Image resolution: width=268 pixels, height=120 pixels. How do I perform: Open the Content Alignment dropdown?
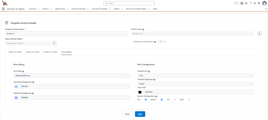pos(195,84)
